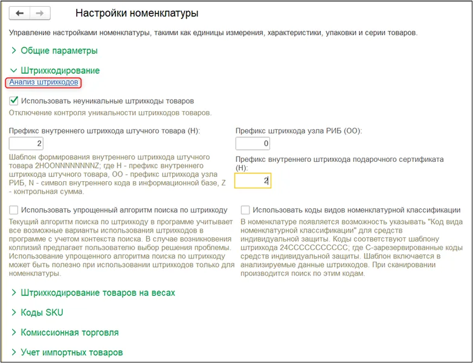The image size is (473, 363).
Task: Click the Настройки номенклатуры page title
Action: [137, 13]
